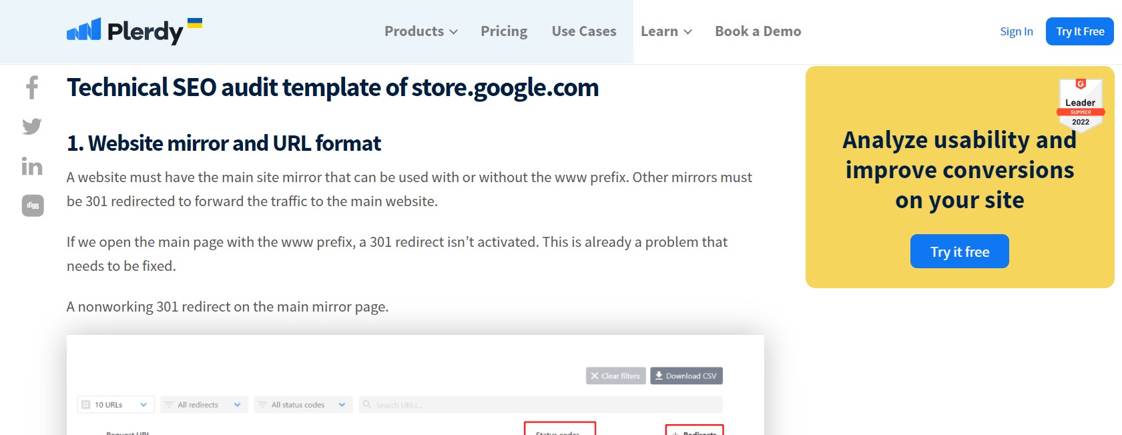Image resolution: width=1122 pixels, height=435 pixels.
Task: Share the article on Twitter
Action: click(32, 126)
